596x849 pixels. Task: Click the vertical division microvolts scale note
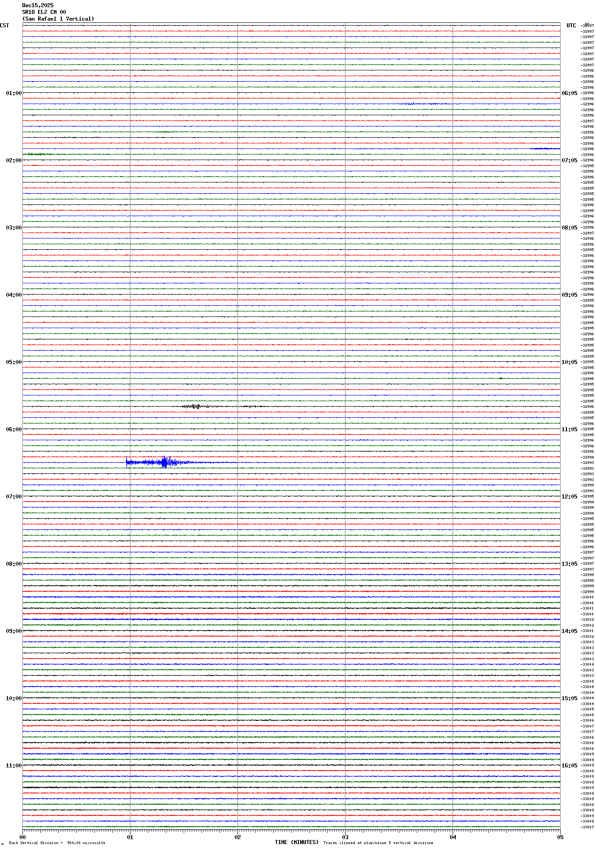click(57, 843)
